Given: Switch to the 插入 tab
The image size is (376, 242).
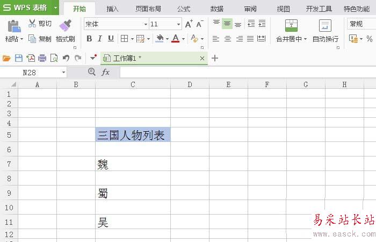Looking at the screenshot, I should pyautogui.click(x=112, y=9).
